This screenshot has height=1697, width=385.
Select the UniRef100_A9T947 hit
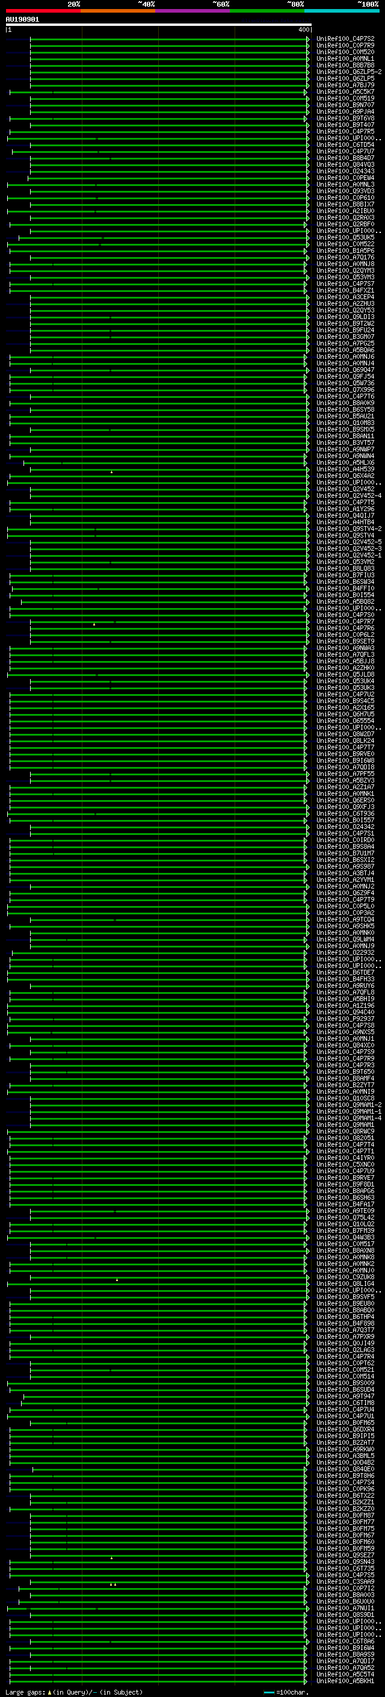tap(345, 1397)
